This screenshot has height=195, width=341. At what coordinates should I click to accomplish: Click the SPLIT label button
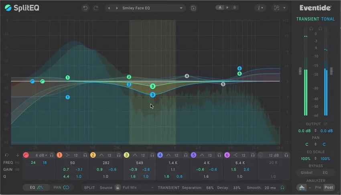[x=89, y=188]
